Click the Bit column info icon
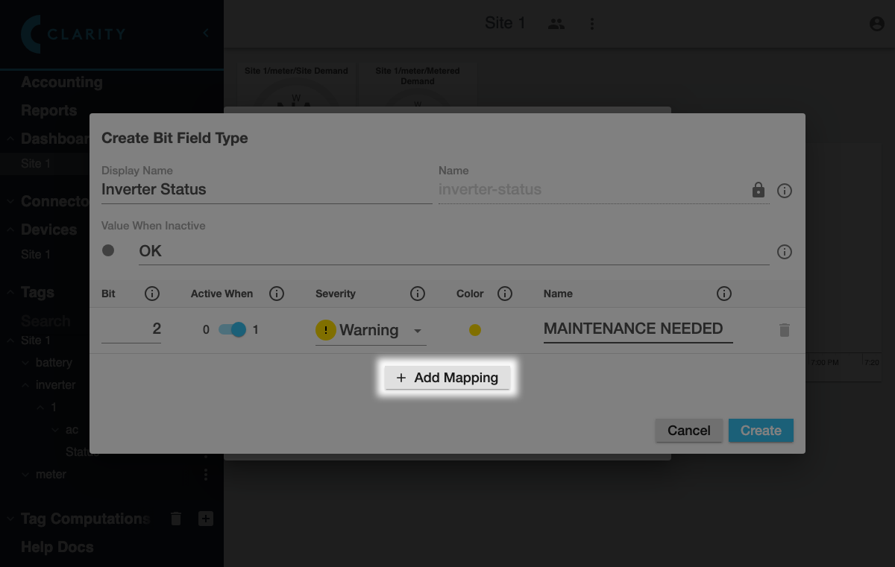 pos(152,294)
